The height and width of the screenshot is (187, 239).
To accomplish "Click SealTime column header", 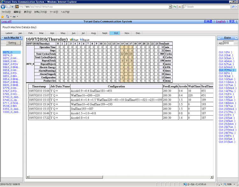I will [207, 86].
